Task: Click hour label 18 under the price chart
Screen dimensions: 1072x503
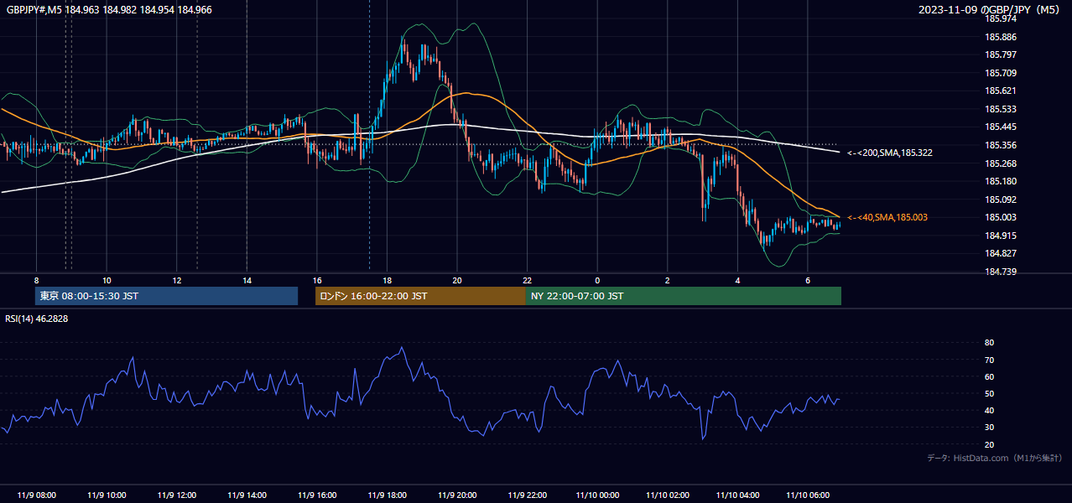Action: pyautogui.click(x=387, y=281)
